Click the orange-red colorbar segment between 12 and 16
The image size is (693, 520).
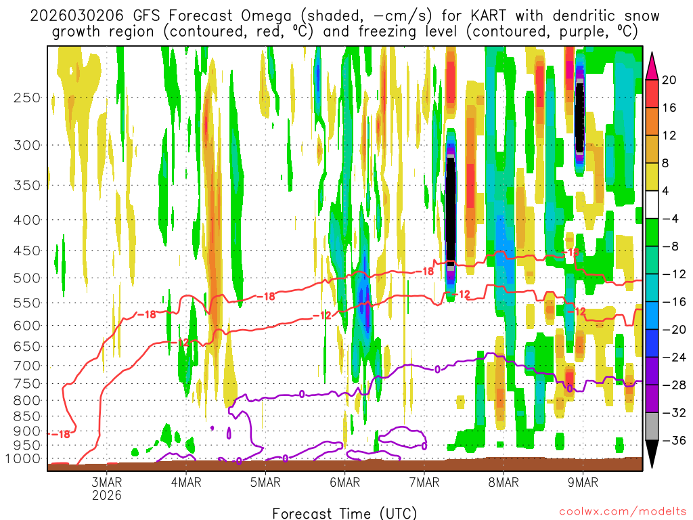652,122
